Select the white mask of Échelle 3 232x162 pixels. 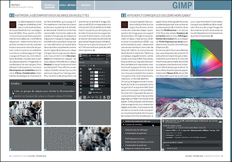[x=96, y=79]
